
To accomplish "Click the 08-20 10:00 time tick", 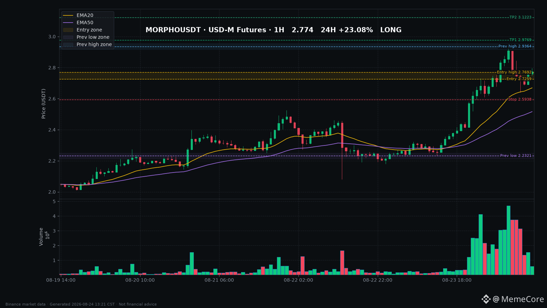I will (140, 280).
